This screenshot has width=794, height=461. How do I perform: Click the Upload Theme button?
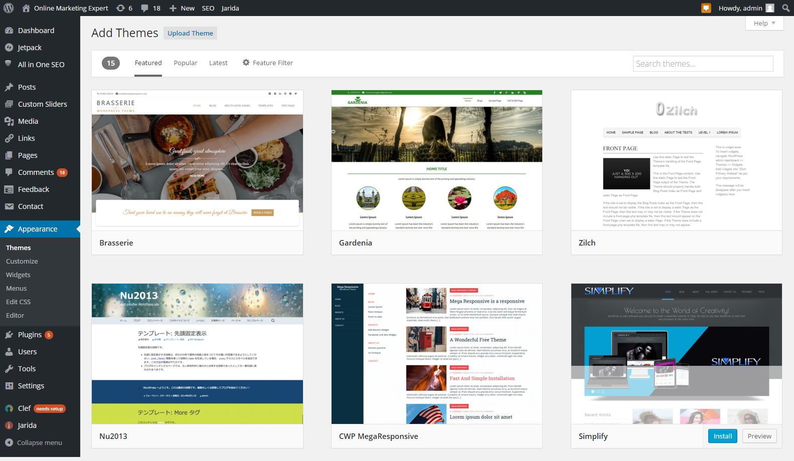190,33
